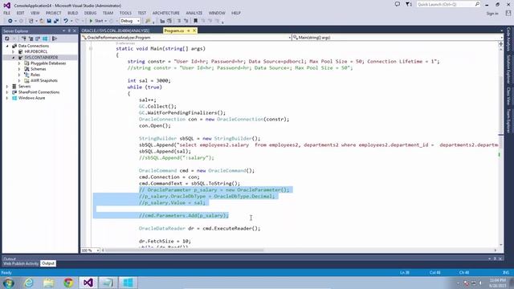
Task: Expand the Roles node
Action: (x=19, y=75)
